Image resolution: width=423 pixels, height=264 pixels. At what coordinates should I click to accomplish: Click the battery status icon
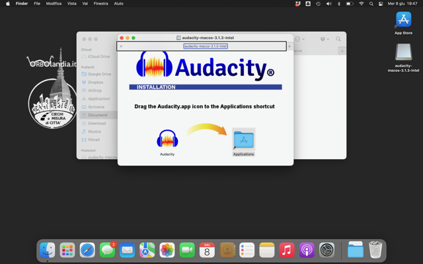(x=350, y=4)
